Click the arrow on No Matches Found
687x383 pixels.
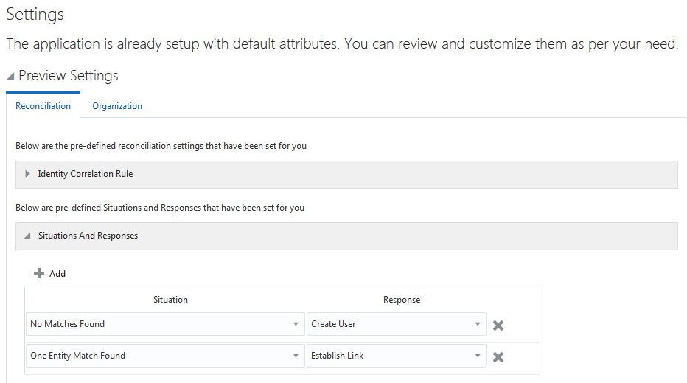click(x=296, y=324)
